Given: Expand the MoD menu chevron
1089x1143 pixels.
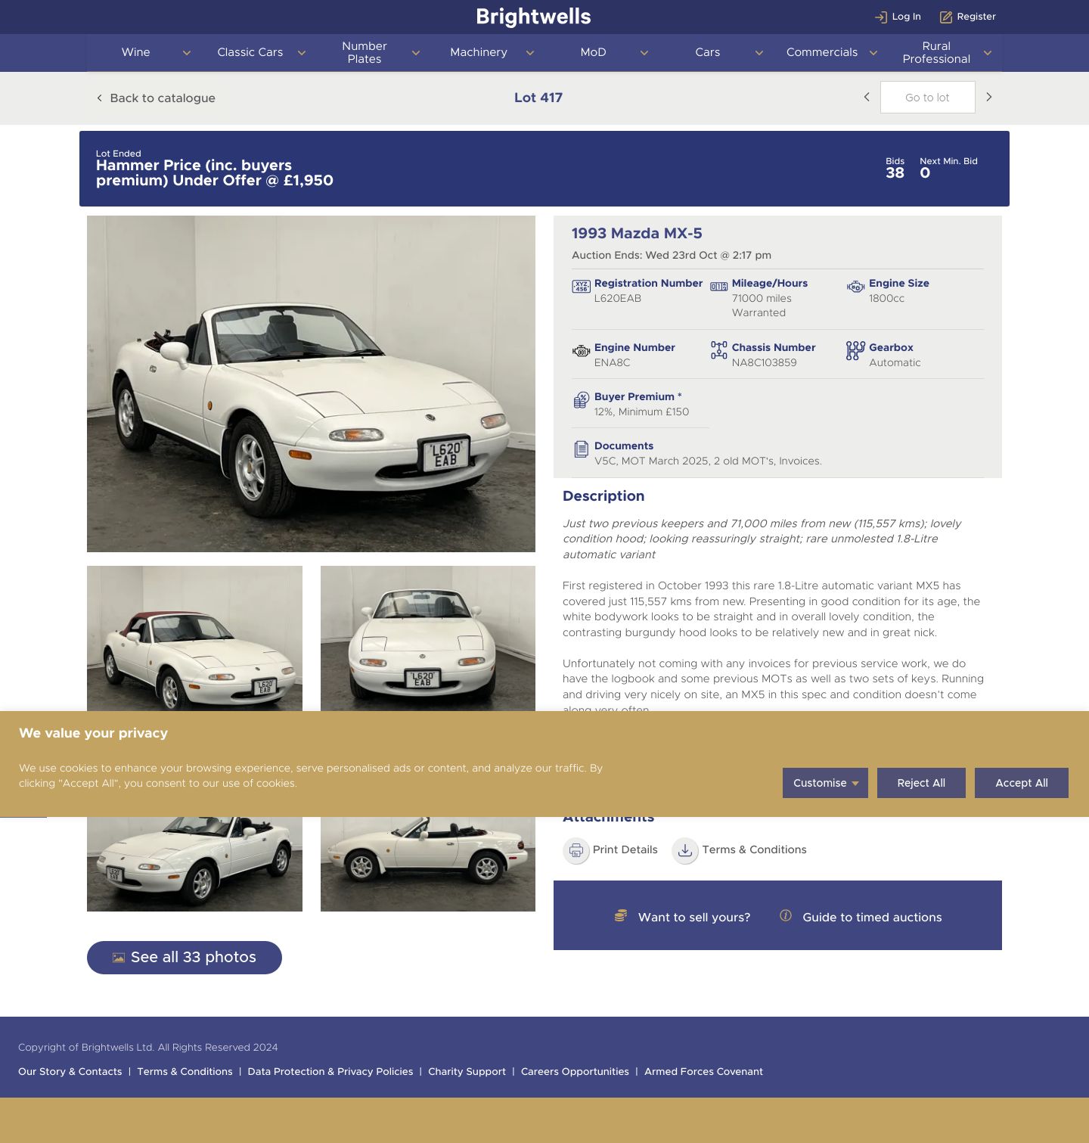Looking at the screenshot, I should coord(644,53).
